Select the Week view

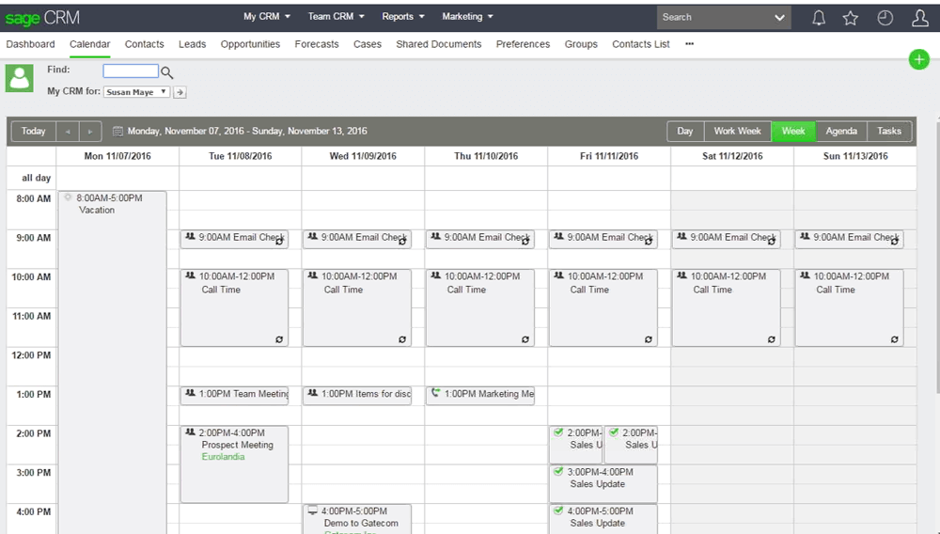coord(793,132)
